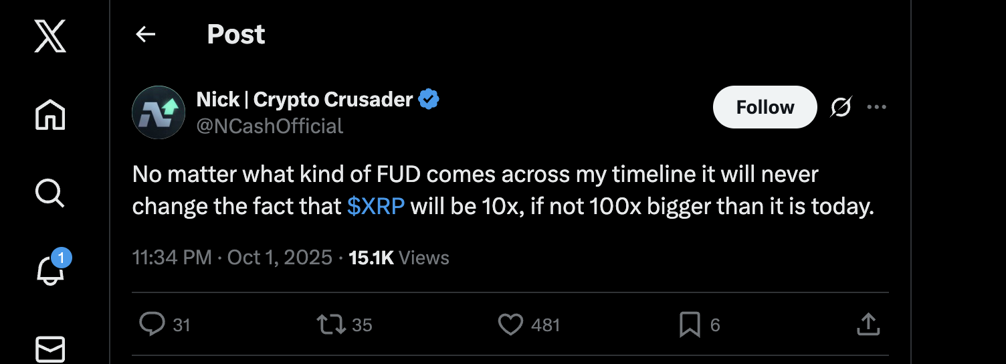The width and height of the screenshot is (1006, 364).
Task: Bookmark the post
Action: [x=690, y=325]
